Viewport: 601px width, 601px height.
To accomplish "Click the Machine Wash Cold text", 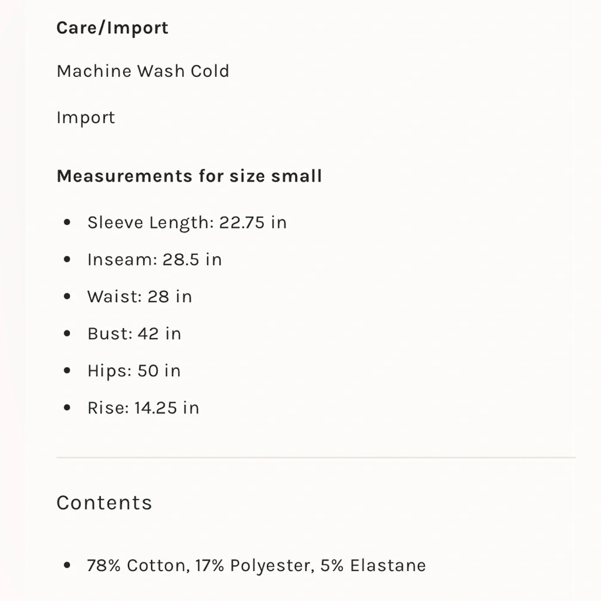I will click(x=143, y=71).
